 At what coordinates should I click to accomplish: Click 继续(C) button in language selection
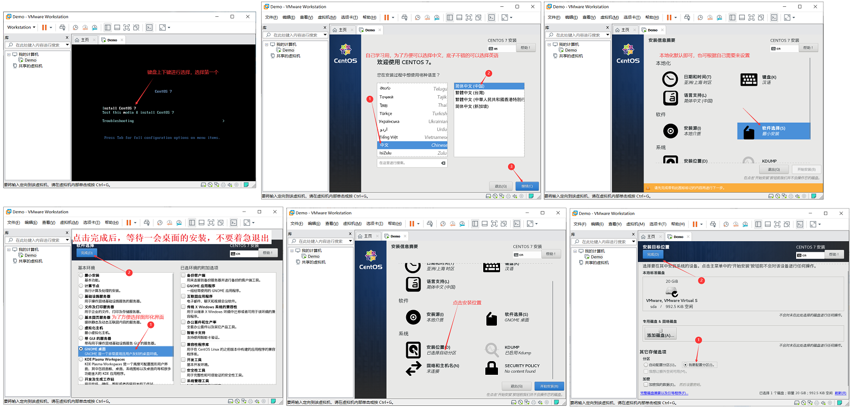point(527,186)
